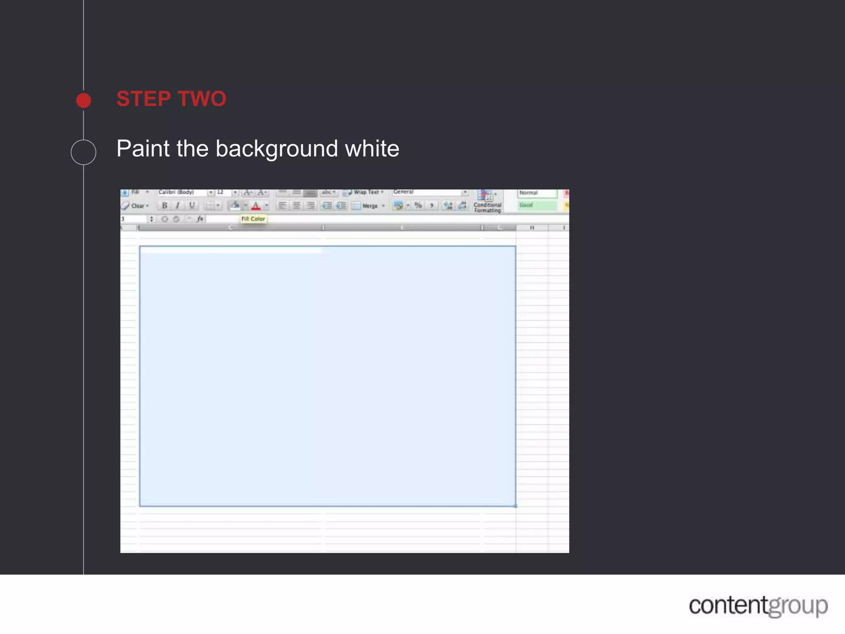Viewport: 845px width, 634px height.
Task: Toggle Underline formatting in the ribbon
Action: pos(192,206)
